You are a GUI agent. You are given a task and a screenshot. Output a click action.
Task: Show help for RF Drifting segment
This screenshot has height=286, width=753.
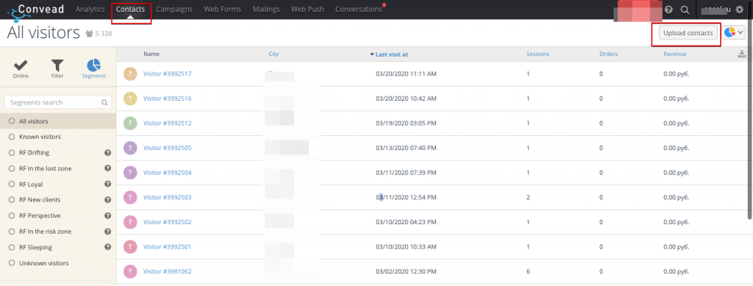[x=107, y=153]
